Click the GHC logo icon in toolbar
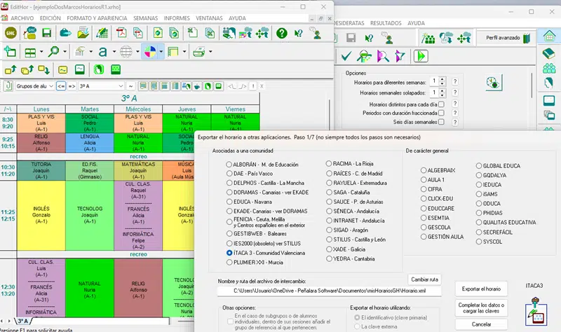The width and height of the screenshot is (561, 332). pos(11,33)
